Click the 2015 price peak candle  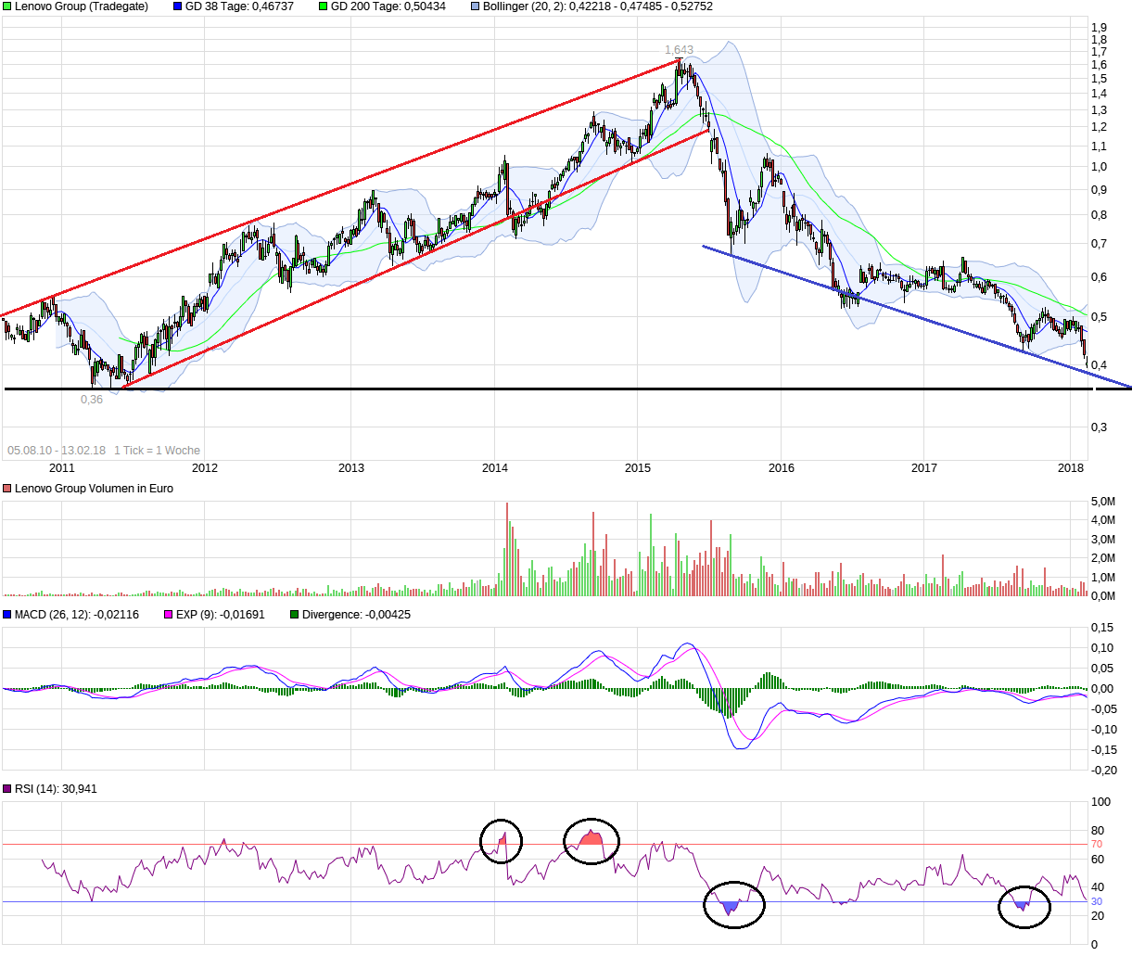point(679,69)
